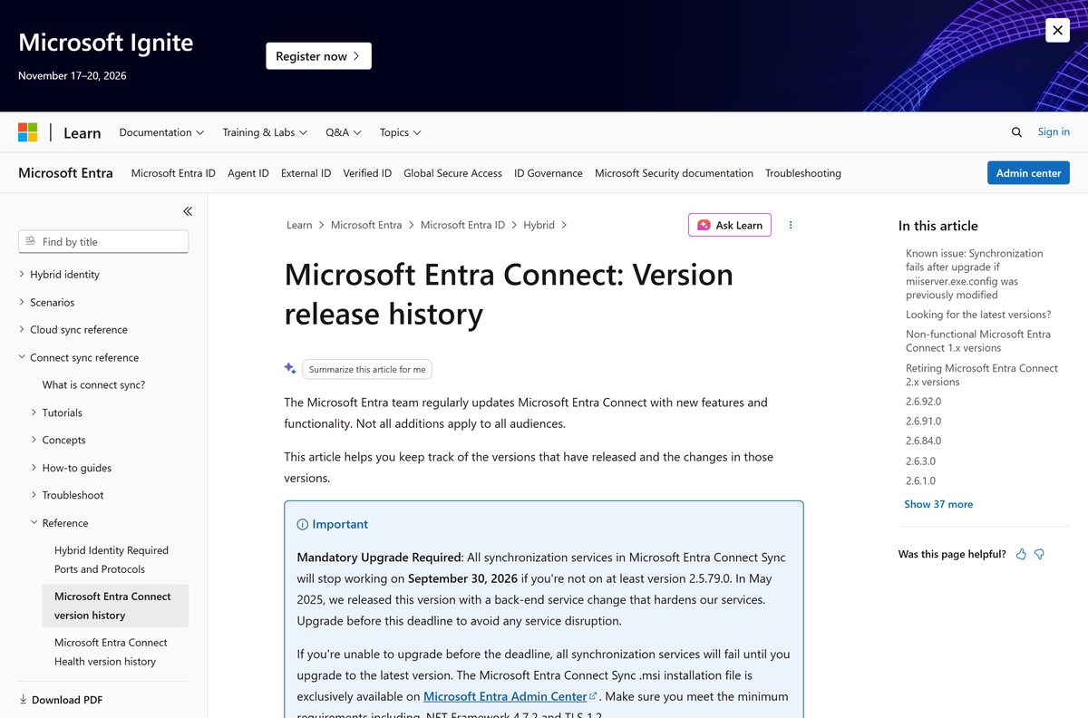Open the Q&A dropdown menu
The image size is (1088, 718).
344,132
